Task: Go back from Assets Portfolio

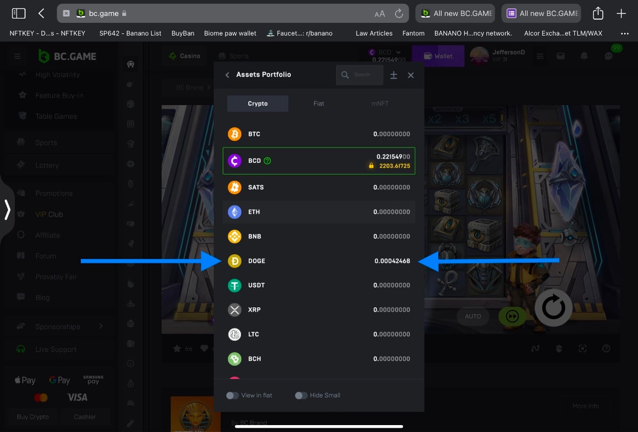Action: [x=228, y=75]
